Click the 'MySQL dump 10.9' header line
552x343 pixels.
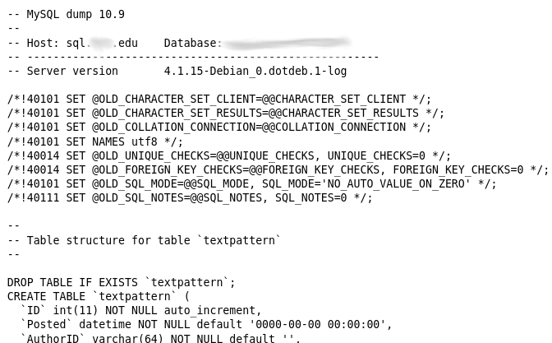click(66, 15)
